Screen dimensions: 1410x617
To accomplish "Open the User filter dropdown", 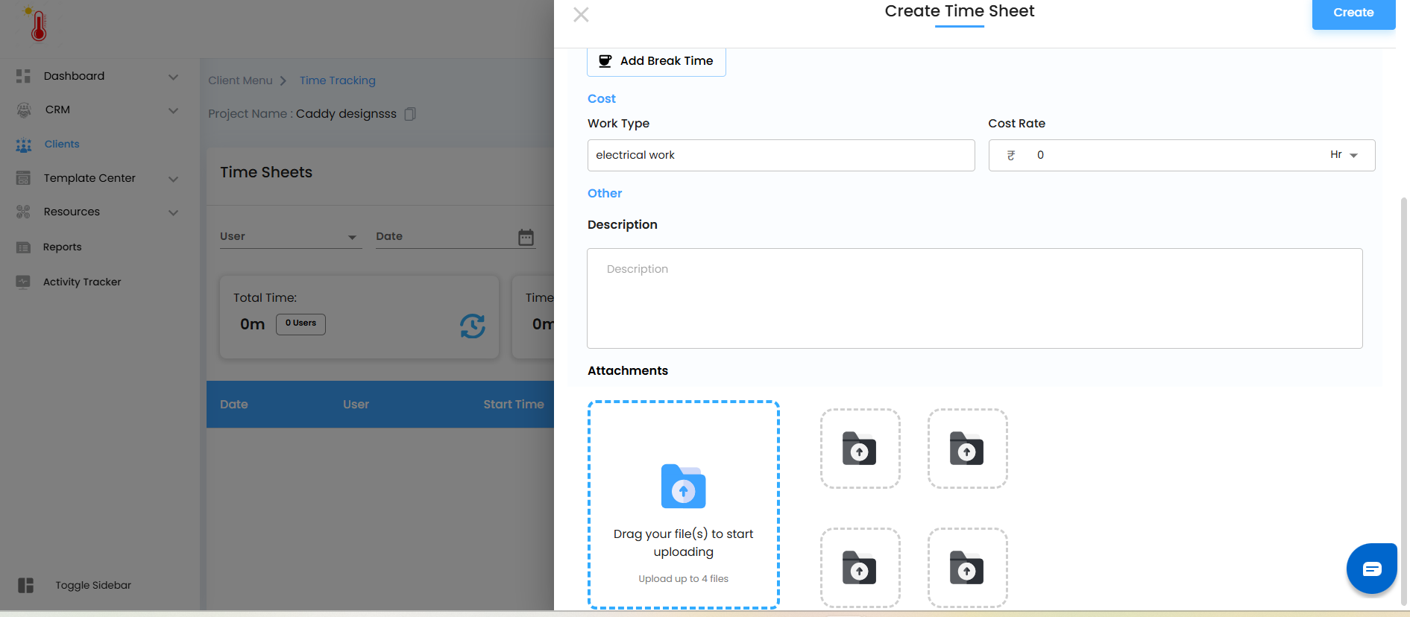I will (x=290, y=237).
